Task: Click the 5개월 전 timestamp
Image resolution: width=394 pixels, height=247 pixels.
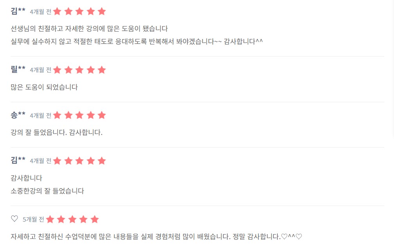Action: (x=33, y=219)
